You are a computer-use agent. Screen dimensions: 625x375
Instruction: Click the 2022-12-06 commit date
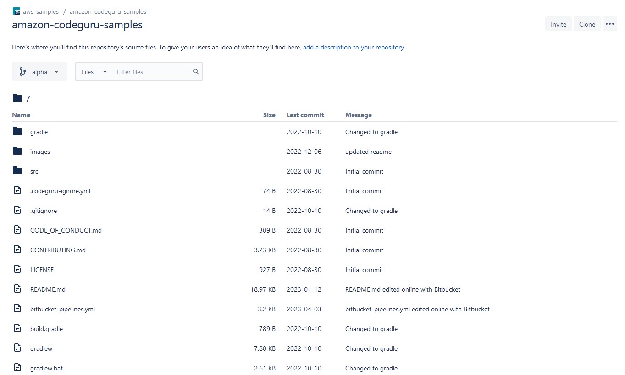304,152
